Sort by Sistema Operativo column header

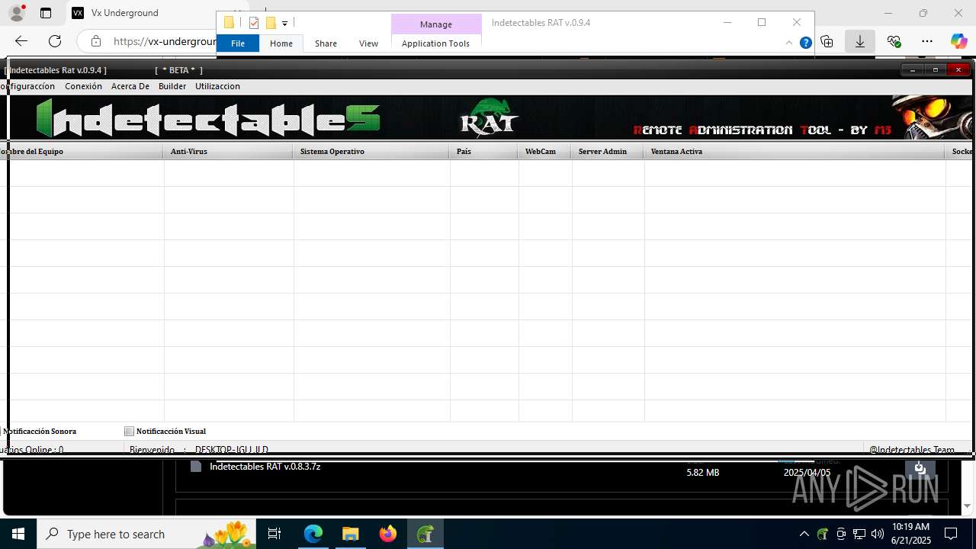point(371,151)
